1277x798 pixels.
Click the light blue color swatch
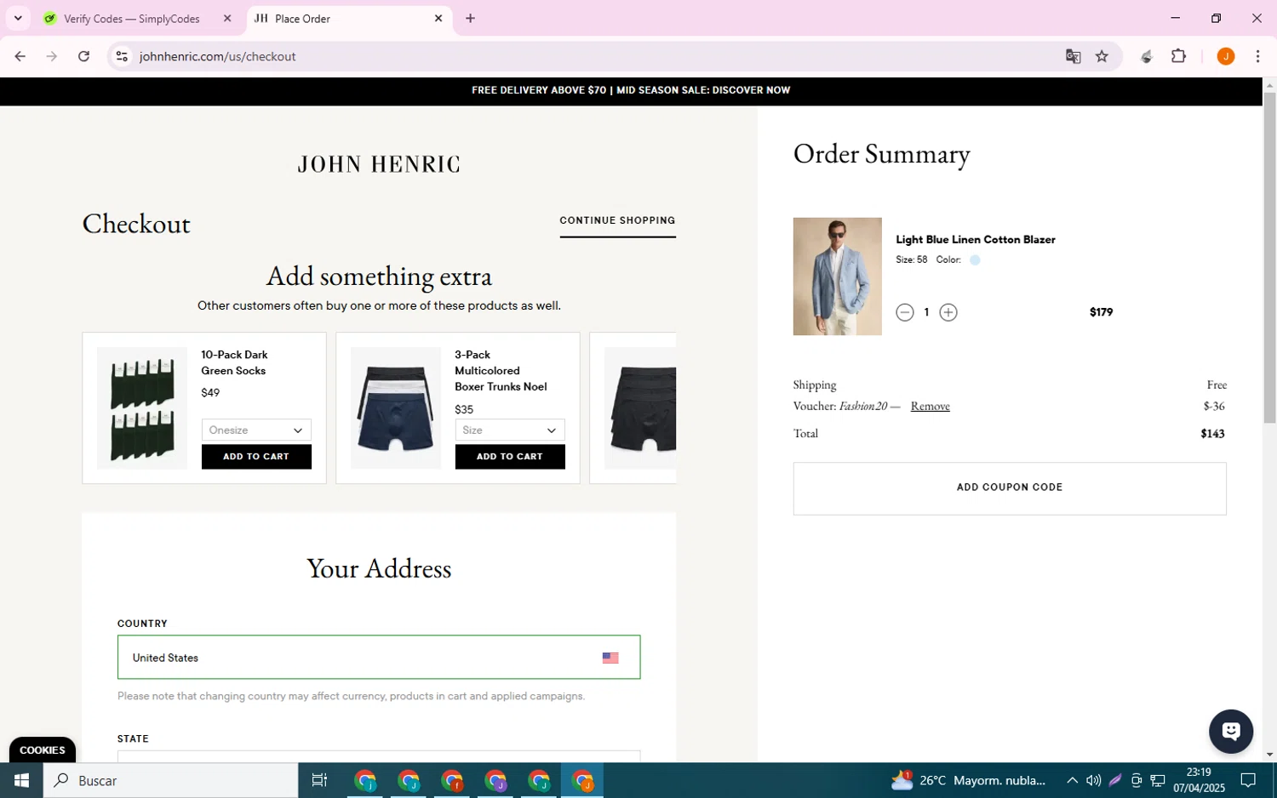click(975, 260)
